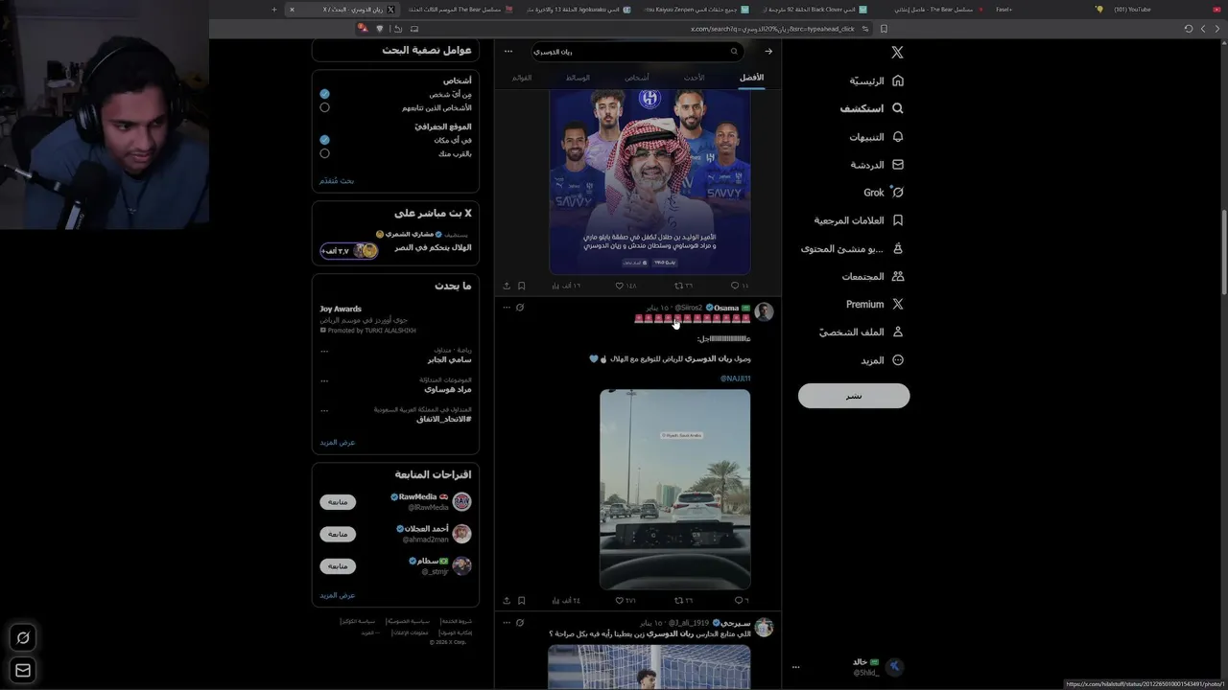This screenshot has height=690, width=1228.
Task: Open three-dots menu on سيرجي's post
Action: pyautogui.click(x=505, y=623)
